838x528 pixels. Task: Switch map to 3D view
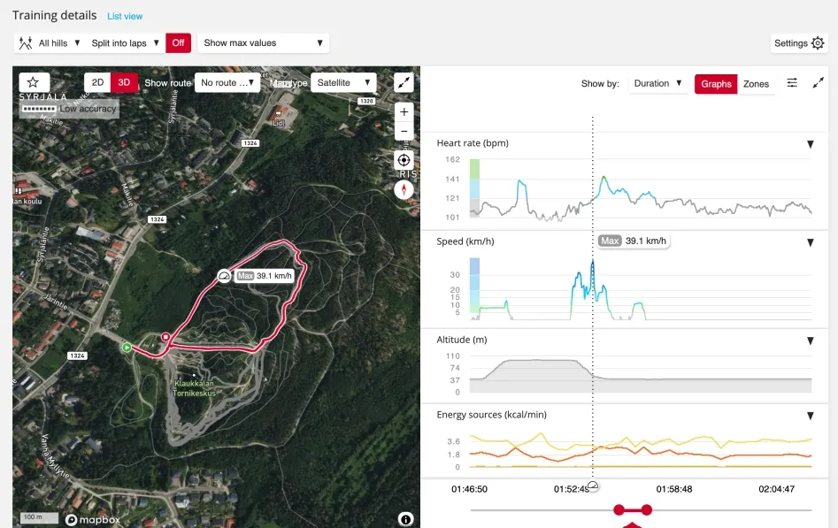(124, 83)
